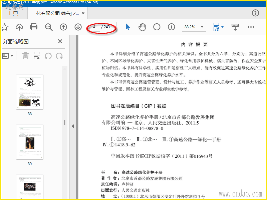Select the page 88 thumbnail
Image resolution: width=267 pixels, height=200 pixels.
pyautogui.click(x=30, y=92)
